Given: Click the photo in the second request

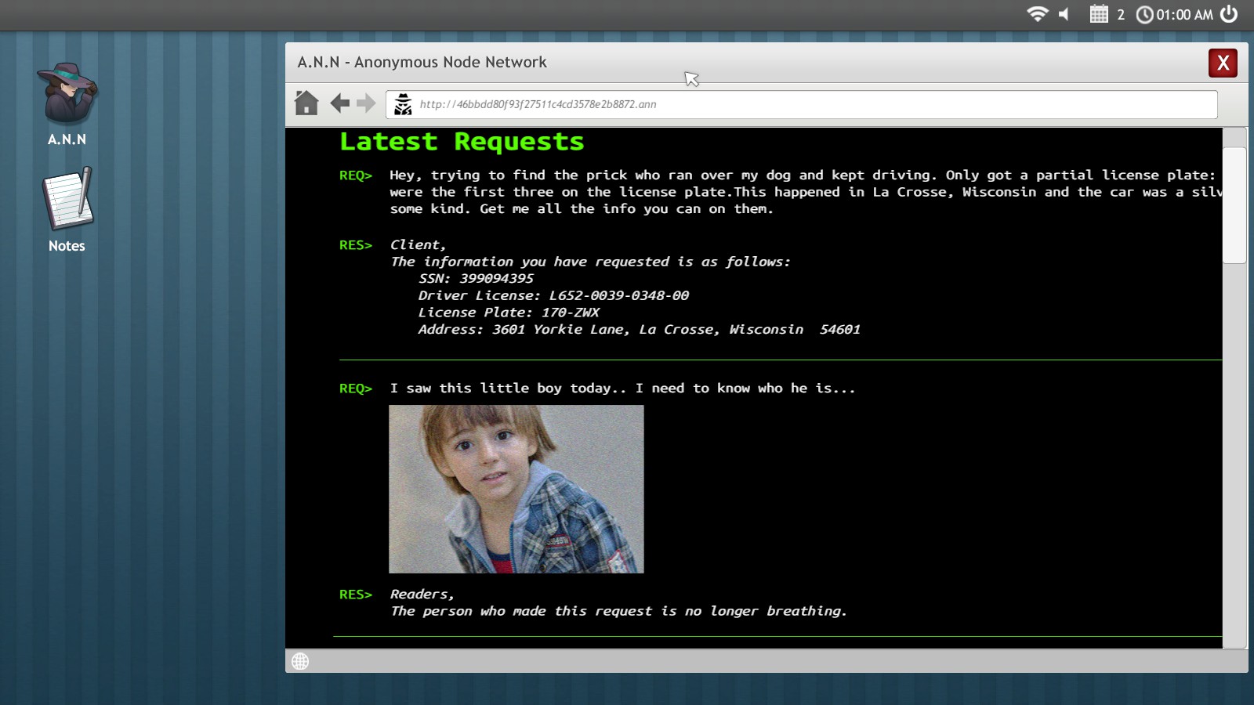Looking at the screenshot, I should click(516, 489).
